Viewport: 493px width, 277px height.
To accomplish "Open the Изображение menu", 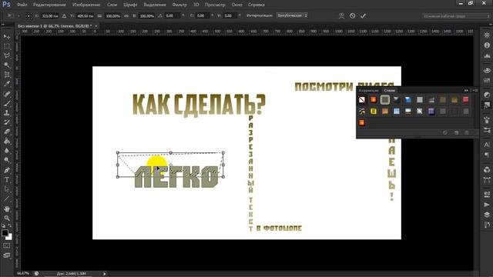I will coord(86,5).
